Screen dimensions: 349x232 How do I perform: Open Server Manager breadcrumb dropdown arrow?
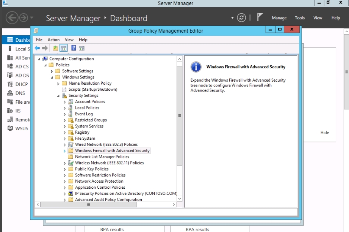(232, 18)
